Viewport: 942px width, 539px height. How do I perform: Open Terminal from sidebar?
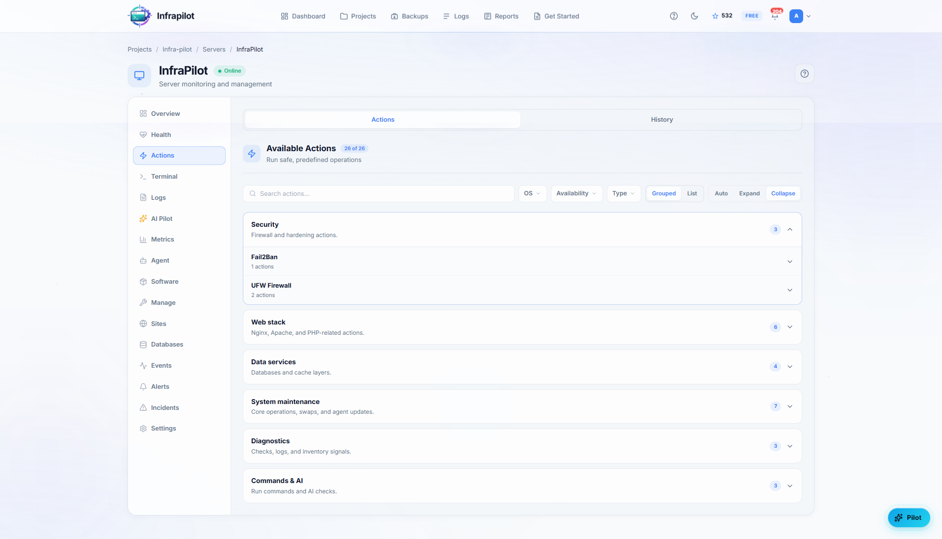click(x=164, y=176)
